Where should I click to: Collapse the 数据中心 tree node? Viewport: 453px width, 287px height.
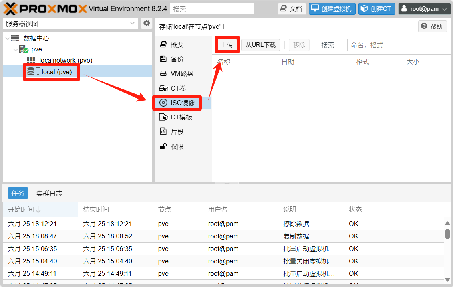pos(7,38)
